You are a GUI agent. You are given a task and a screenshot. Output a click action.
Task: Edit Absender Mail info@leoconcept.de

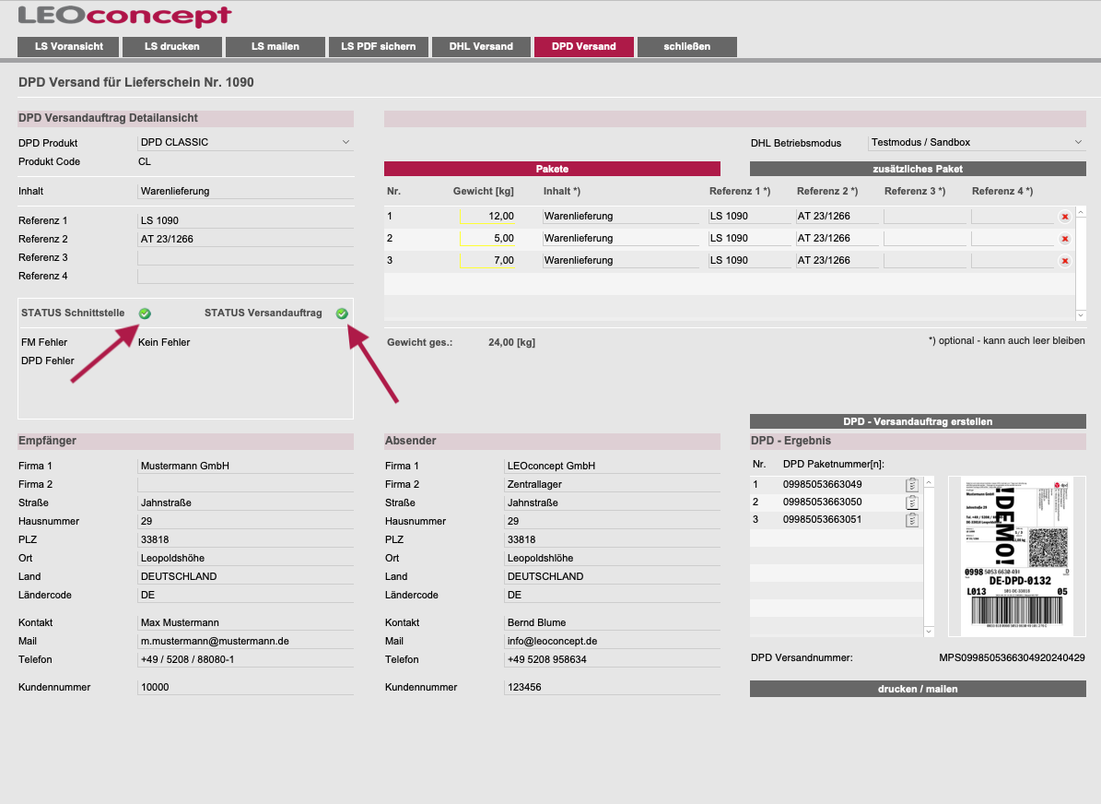coord(613,641)
